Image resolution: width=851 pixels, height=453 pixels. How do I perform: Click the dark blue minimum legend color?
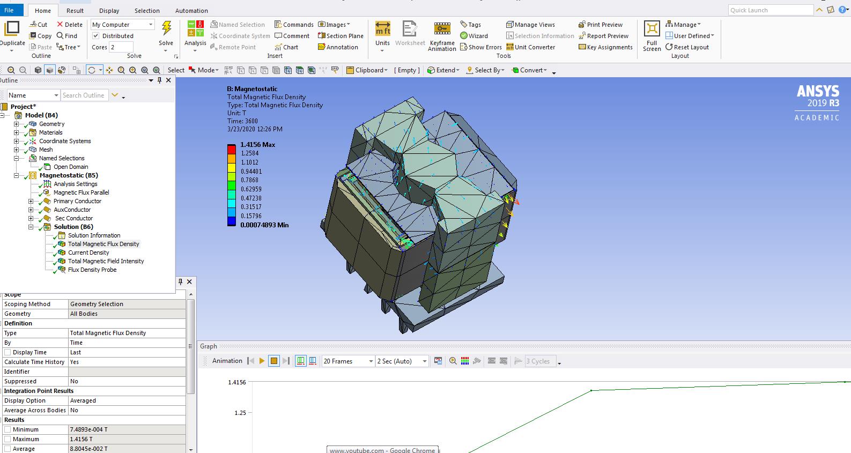click(x=231, y=220)
